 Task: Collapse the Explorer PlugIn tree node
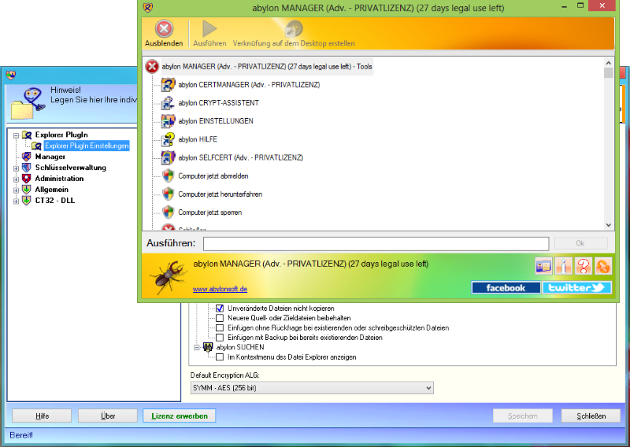tap(16, 135)
